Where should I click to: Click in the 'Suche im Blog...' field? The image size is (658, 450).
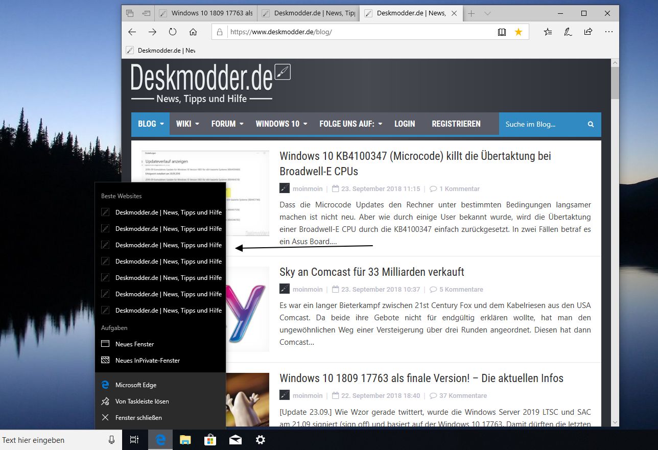click(542, 124)
